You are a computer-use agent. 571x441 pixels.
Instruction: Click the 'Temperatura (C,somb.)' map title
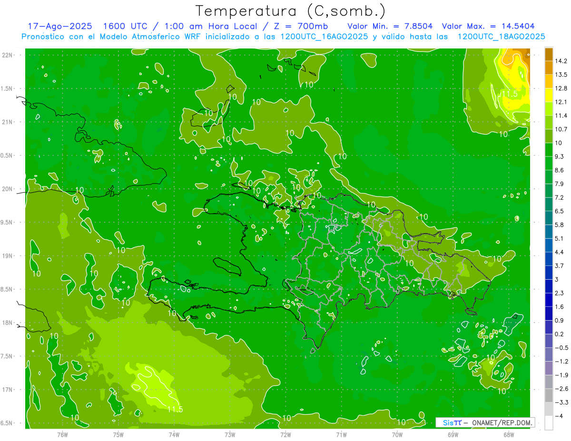pyautogui.click(x=291, y=11)
